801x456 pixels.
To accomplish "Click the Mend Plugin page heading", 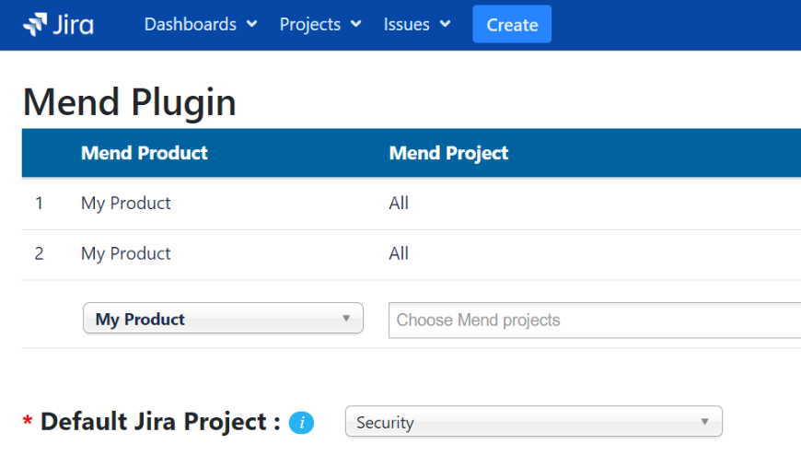I will coord(129,102).
